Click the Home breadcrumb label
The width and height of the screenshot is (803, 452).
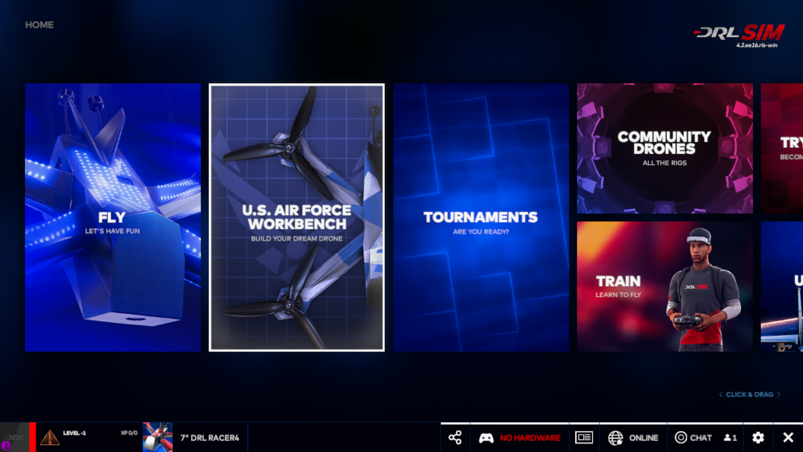tap(39, 25)
